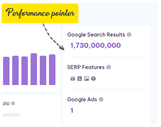Click the tallest bar in the purple chart

(34, 69)
